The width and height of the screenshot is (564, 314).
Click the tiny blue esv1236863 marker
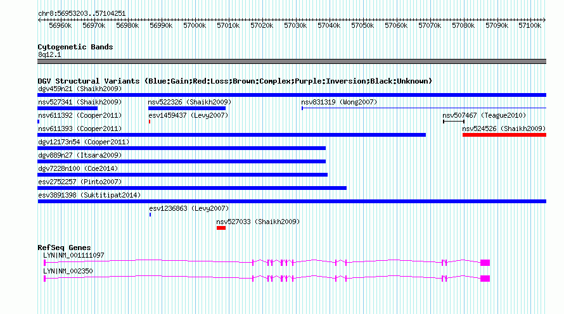[x=150, y=215]
